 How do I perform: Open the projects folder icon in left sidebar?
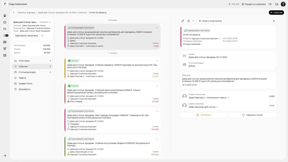click(5, 29)
